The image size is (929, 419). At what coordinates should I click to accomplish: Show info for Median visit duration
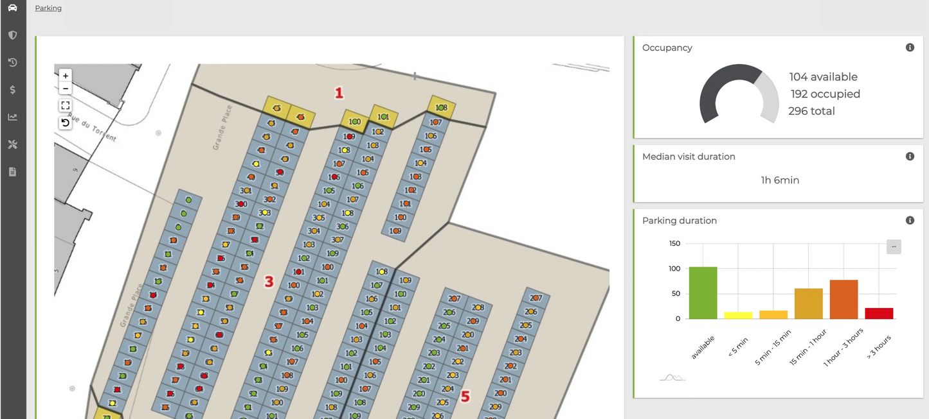coord(910,157)
